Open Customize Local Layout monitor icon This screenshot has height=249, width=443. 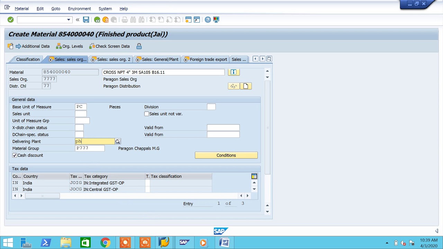[216, 20]
